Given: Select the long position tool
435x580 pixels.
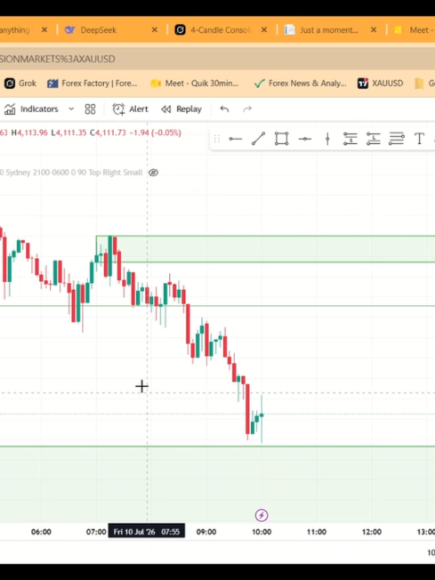Looking at the screenshot, I should coord(373,139).
